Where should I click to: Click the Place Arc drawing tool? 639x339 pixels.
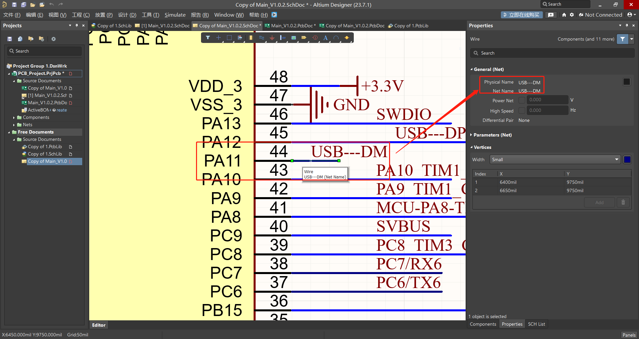coord(336,38)
